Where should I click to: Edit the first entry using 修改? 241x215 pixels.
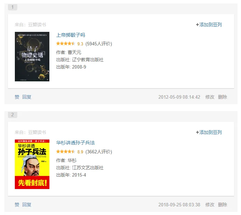click(210, 97)
